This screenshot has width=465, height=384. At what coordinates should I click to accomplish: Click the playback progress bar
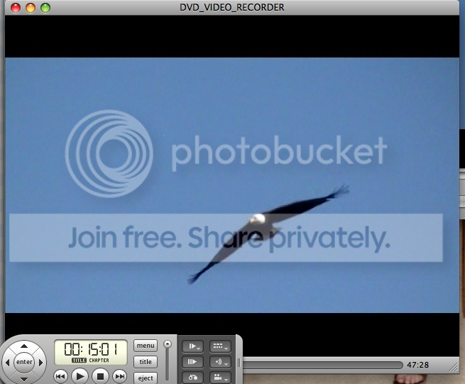pos(322,365)
